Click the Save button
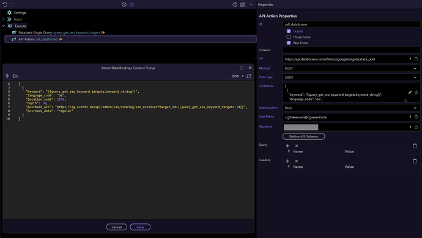422x238 pixels. coord(140,227)
